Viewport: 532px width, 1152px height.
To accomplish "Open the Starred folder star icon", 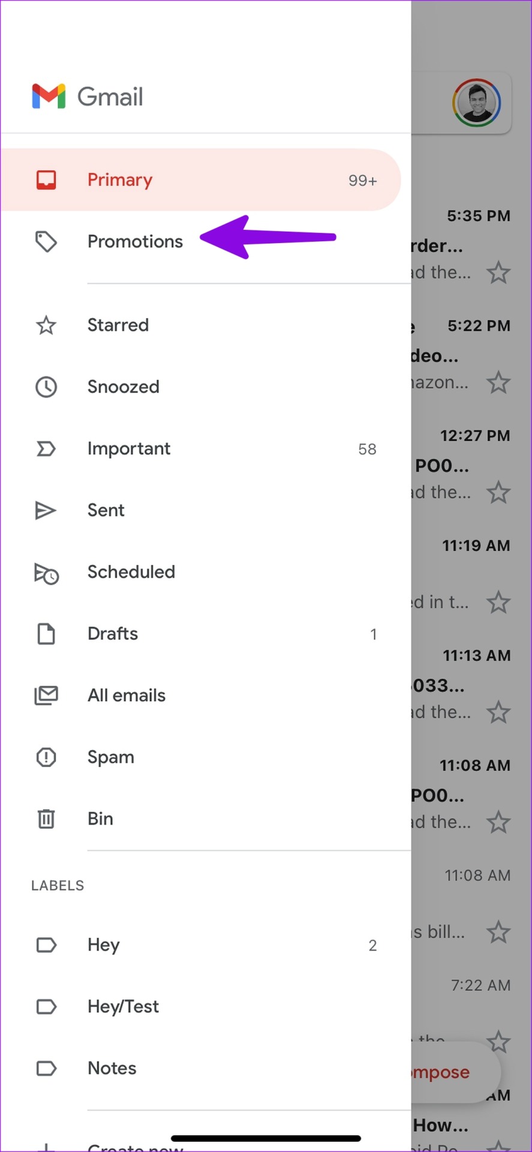I will coord(46,325).
